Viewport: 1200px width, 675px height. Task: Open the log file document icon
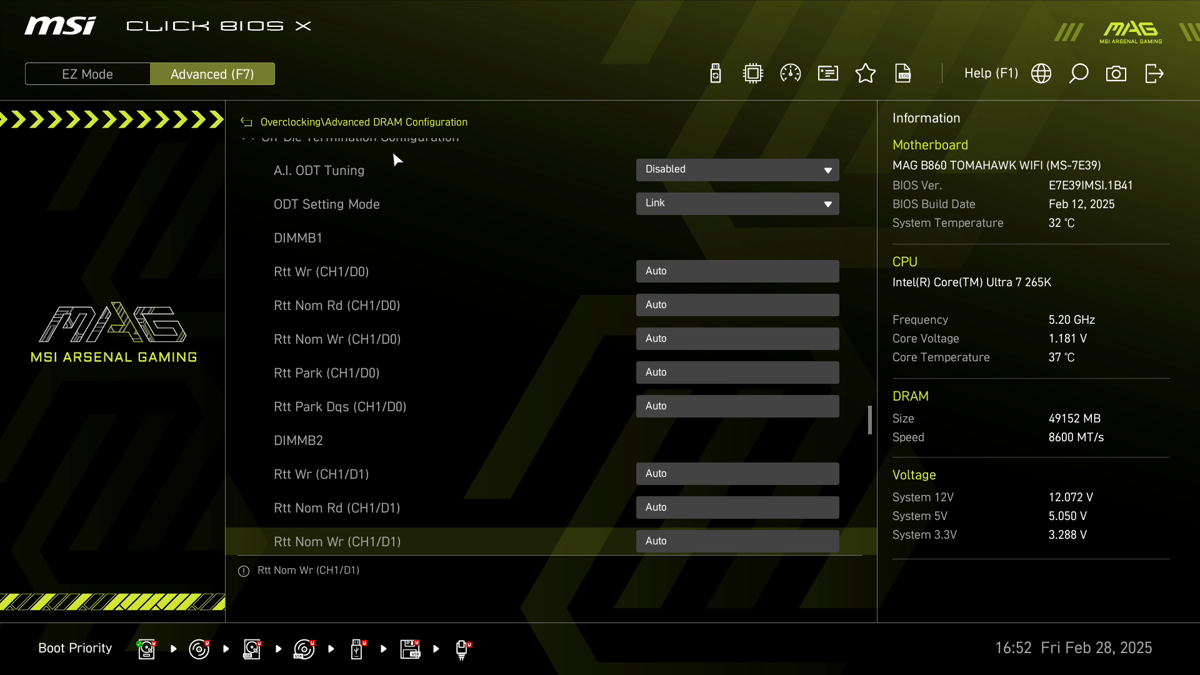(903, 74)
